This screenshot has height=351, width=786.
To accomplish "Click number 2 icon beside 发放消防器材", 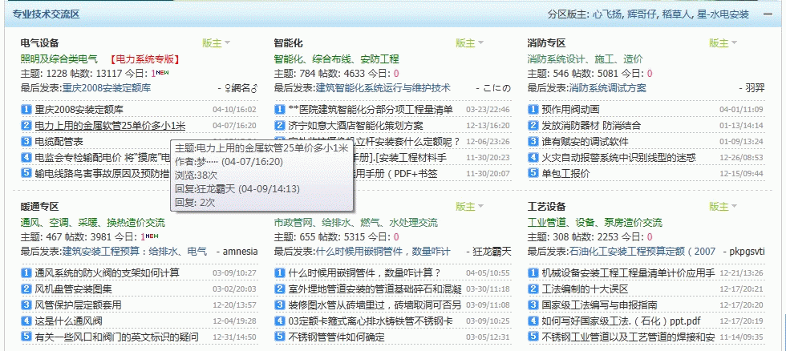I will pyautogui.click(x=533, y=125).
